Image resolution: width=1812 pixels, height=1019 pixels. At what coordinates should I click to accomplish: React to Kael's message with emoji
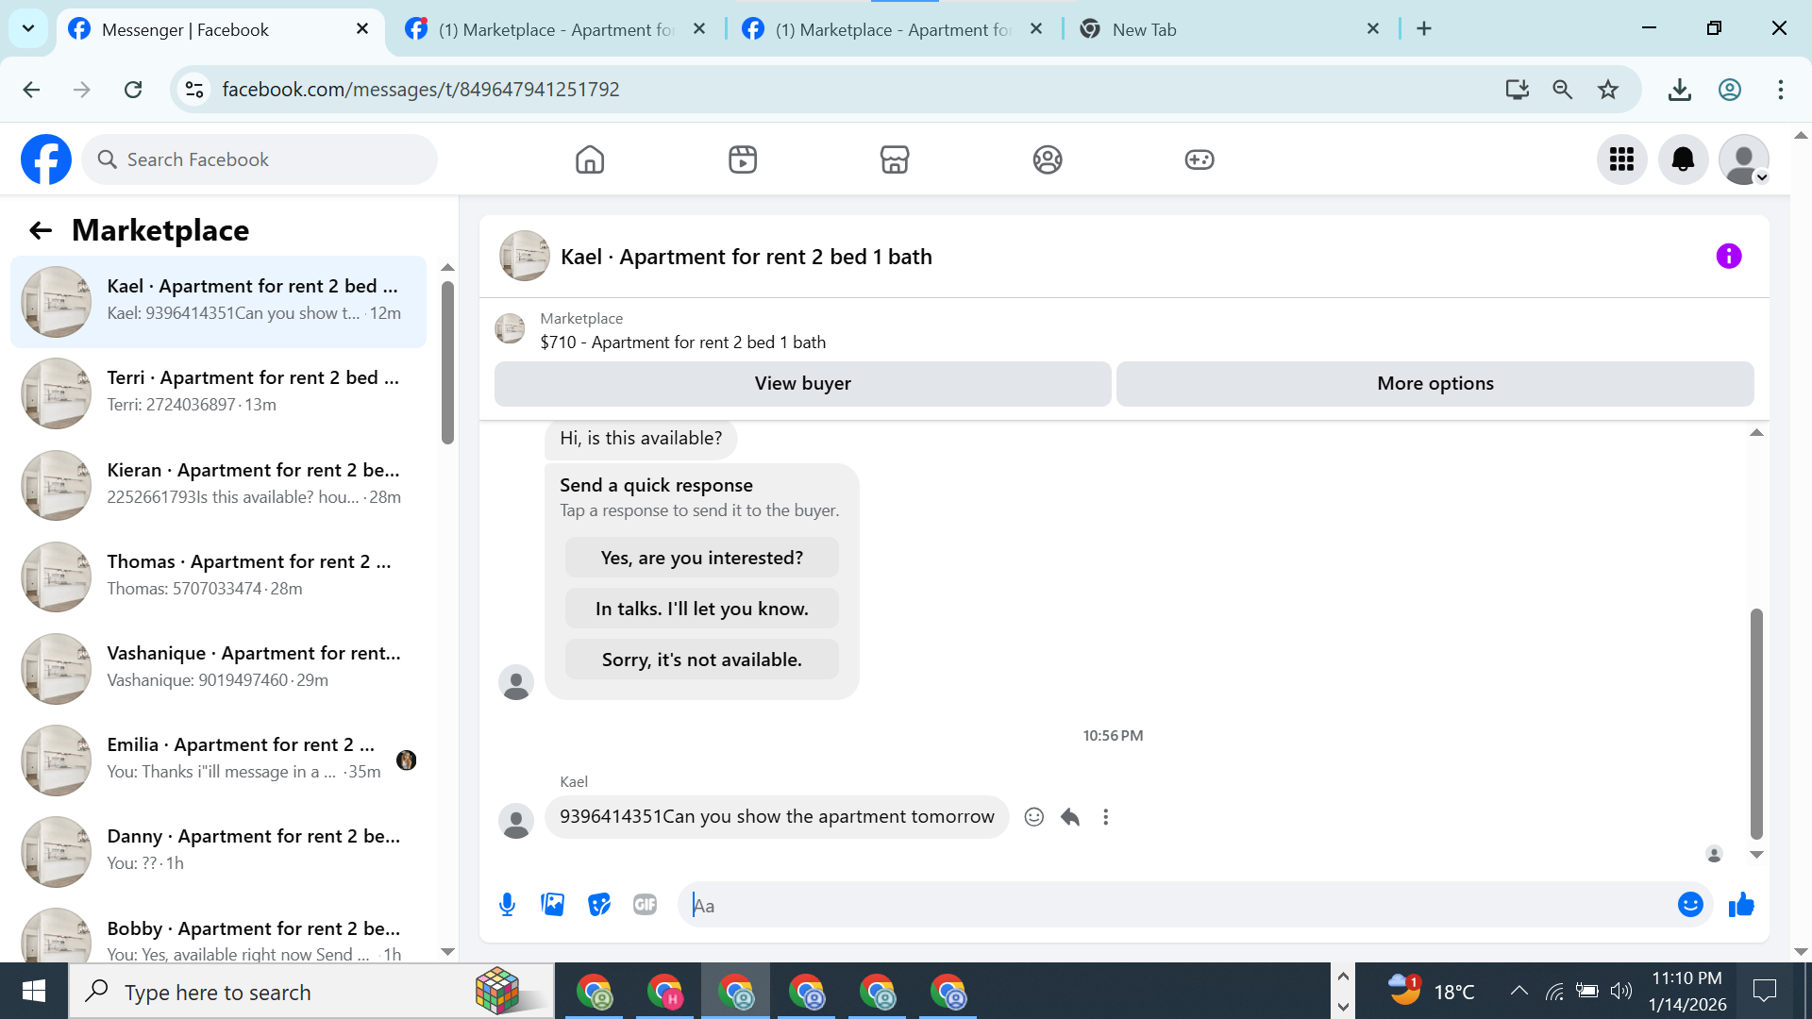pyautogui.click(x=1034, y=817)
